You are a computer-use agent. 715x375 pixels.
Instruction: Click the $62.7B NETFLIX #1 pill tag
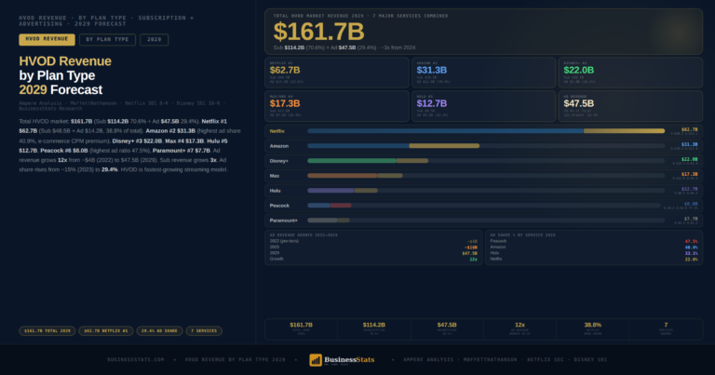coord(106,331)
